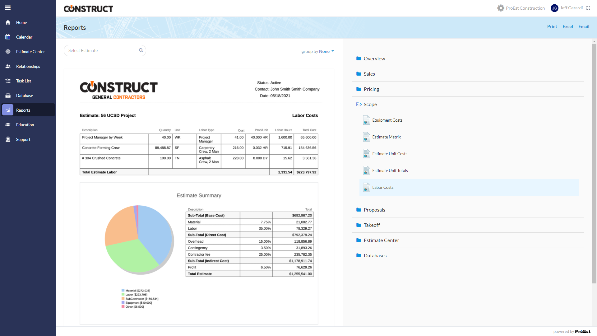Click the Home sidebar icon
The image size is (597, 336).
tap(8, 22)
